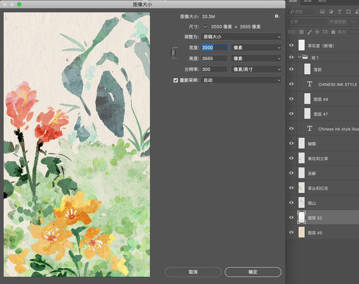The image size is (359, 284).
Task: Click the lock all padlock icon
Action: click(x=333, y=32)
